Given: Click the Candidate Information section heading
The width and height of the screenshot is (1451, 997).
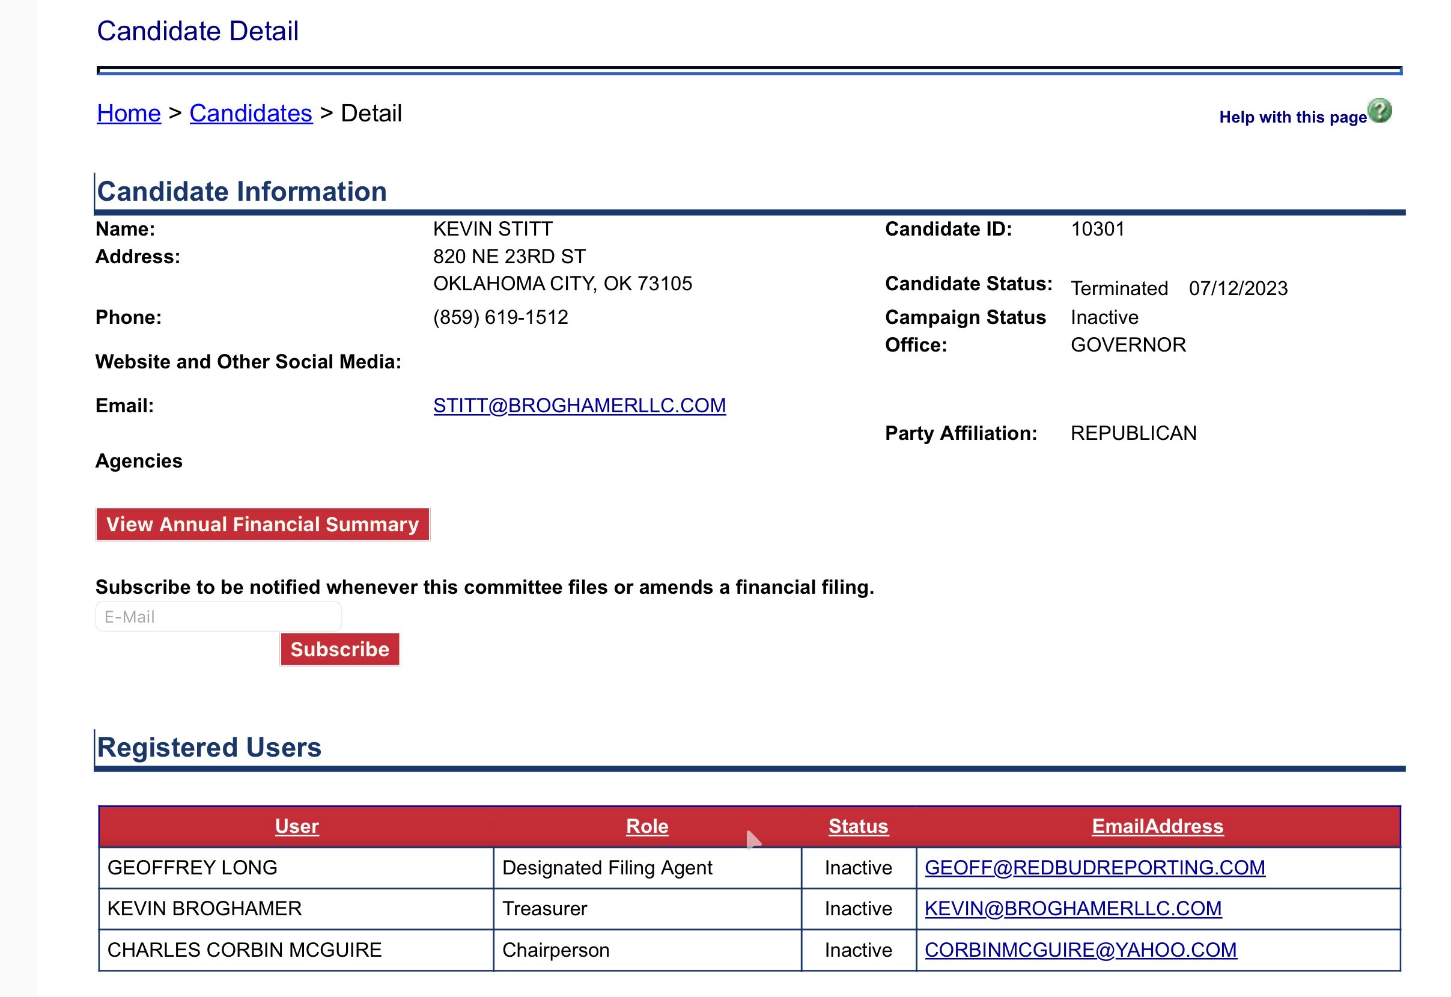Looking at the screenshot, I should click(242, 191).
